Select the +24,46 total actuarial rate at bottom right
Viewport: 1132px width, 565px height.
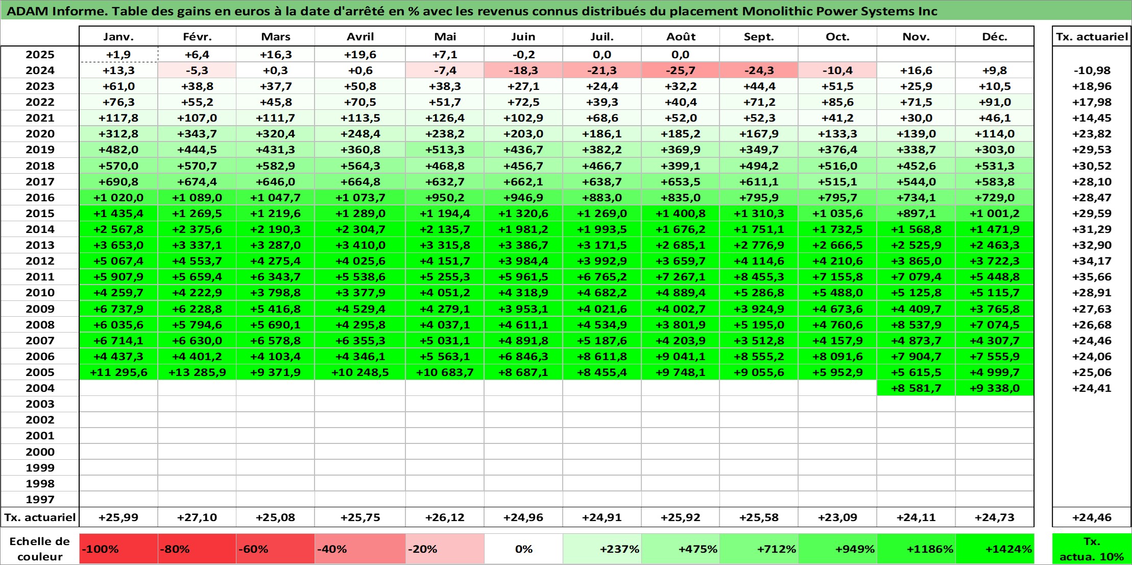tap(1092, 517)
